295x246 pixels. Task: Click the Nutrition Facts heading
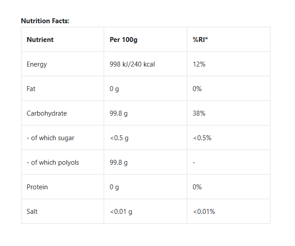click(45, 21)
